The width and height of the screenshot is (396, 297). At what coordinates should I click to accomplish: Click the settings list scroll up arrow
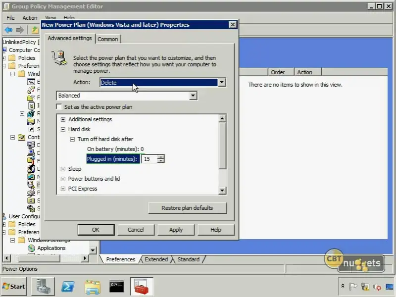click(222, 118)
